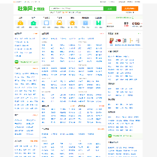Open the yellow paw pets category icon
Viewport: 157px width, 157px height.
coord(72,23)
